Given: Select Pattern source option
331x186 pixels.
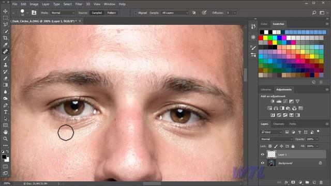Looking at the screenshot, I should tap(112, 13).
